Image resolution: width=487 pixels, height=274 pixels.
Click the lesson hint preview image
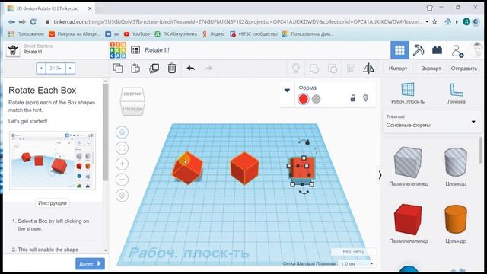53,161
